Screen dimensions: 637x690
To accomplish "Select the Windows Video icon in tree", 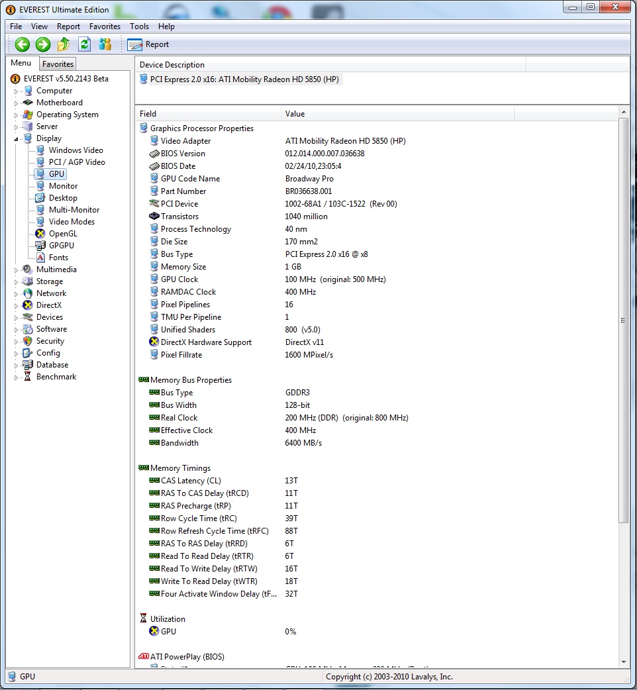I will pos(40,150).
